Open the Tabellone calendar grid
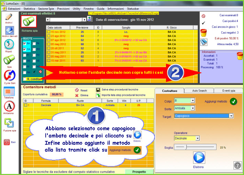The width and height of the screenshot is (244, 175). [9, 91]
